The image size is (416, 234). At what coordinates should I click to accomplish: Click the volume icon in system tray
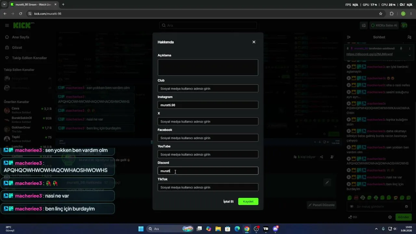coord(395,229)
